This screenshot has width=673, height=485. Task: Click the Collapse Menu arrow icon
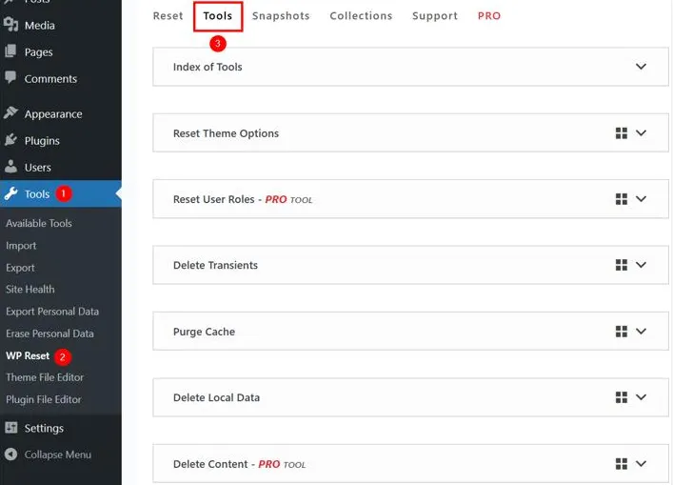[11, 455]
